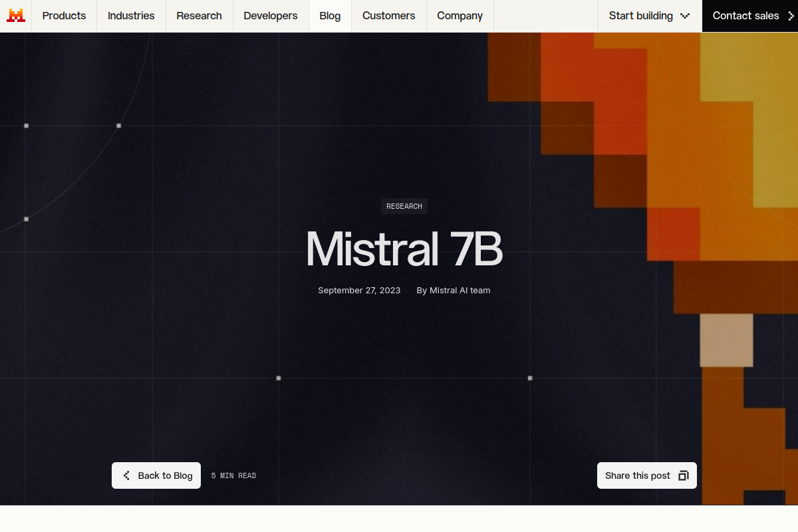Viewport: 798px width, 532px height.
Task: Click the back arrow icon in Back to Blog
Action: [x=126, y=475]
